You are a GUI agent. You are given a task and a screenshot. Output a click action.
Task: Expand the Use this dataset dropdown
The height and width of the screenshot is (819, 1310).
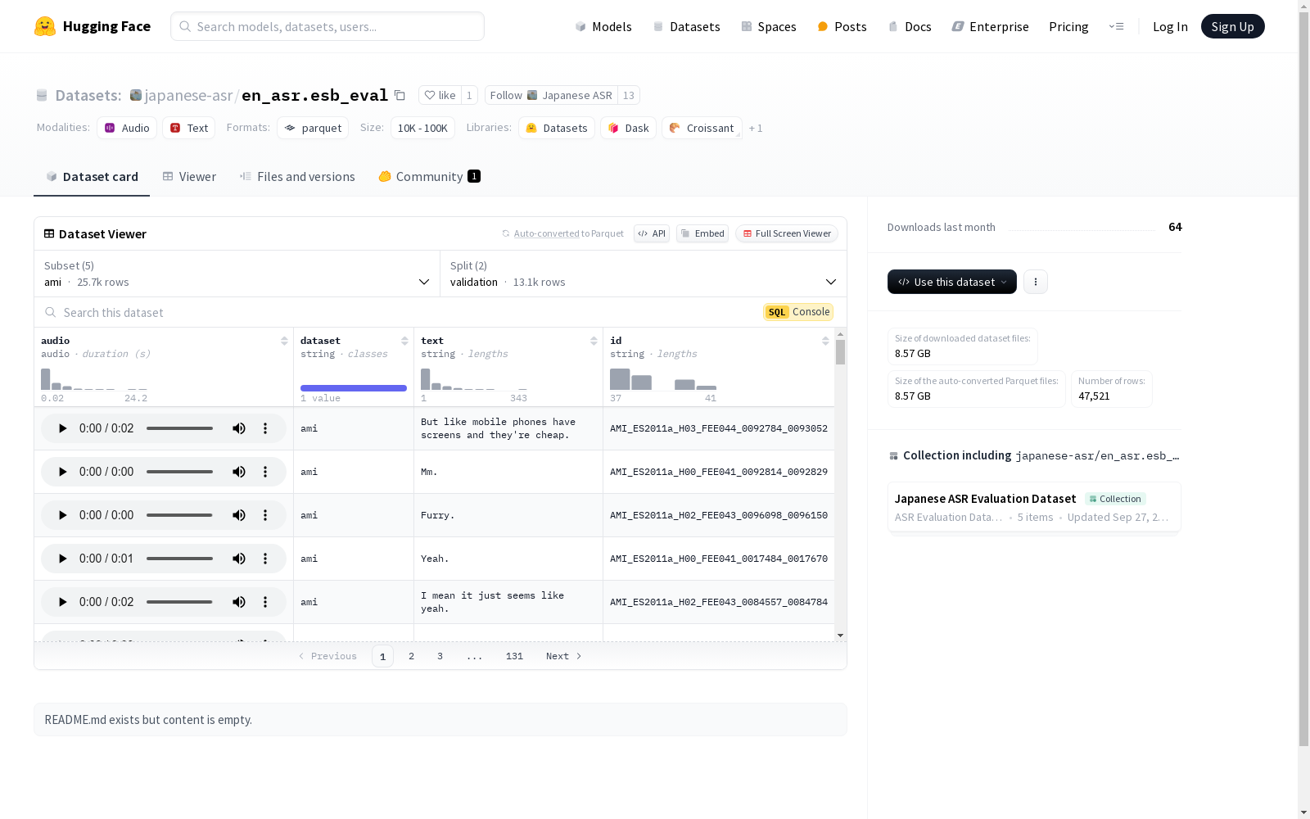coord(952,282)
